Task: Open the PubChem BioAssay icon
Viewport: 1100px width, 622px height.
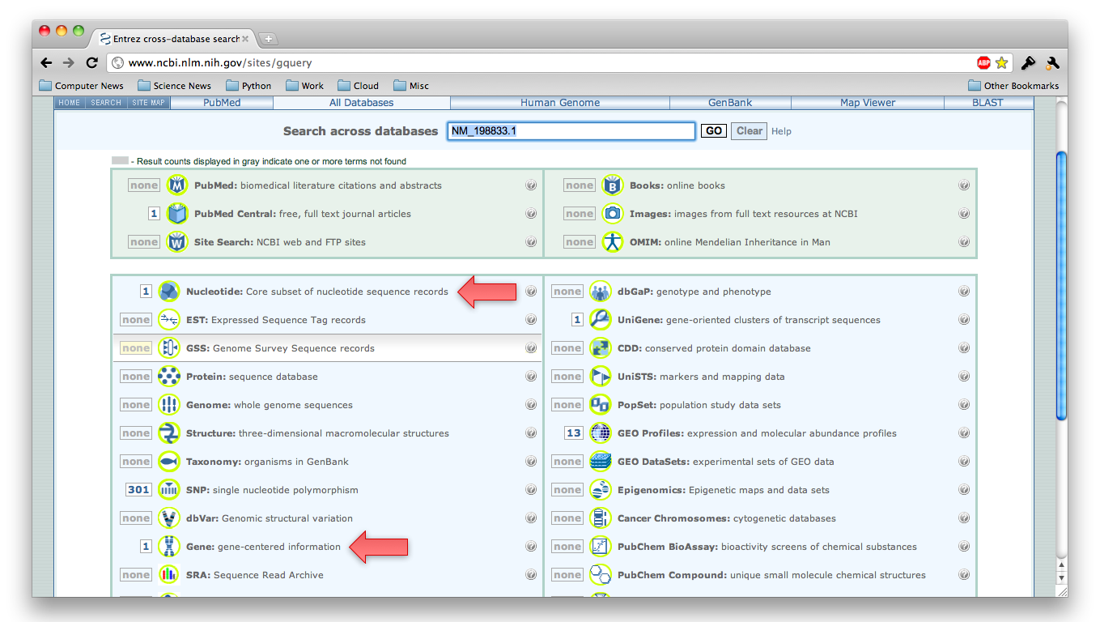Action: pos(601,547)
